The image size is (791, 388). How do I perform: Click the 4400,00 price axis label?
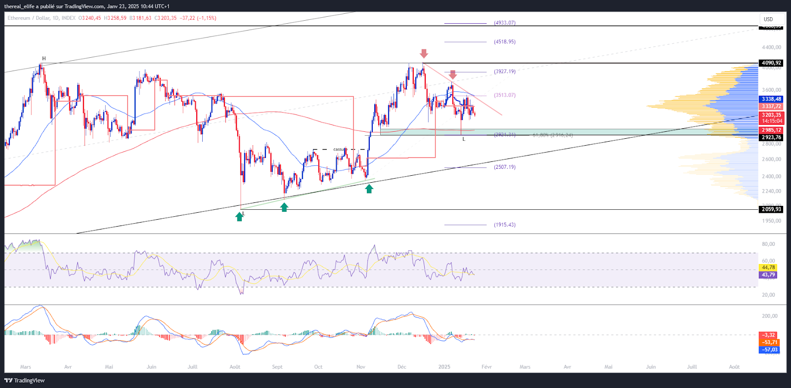[x=771, y=47]
